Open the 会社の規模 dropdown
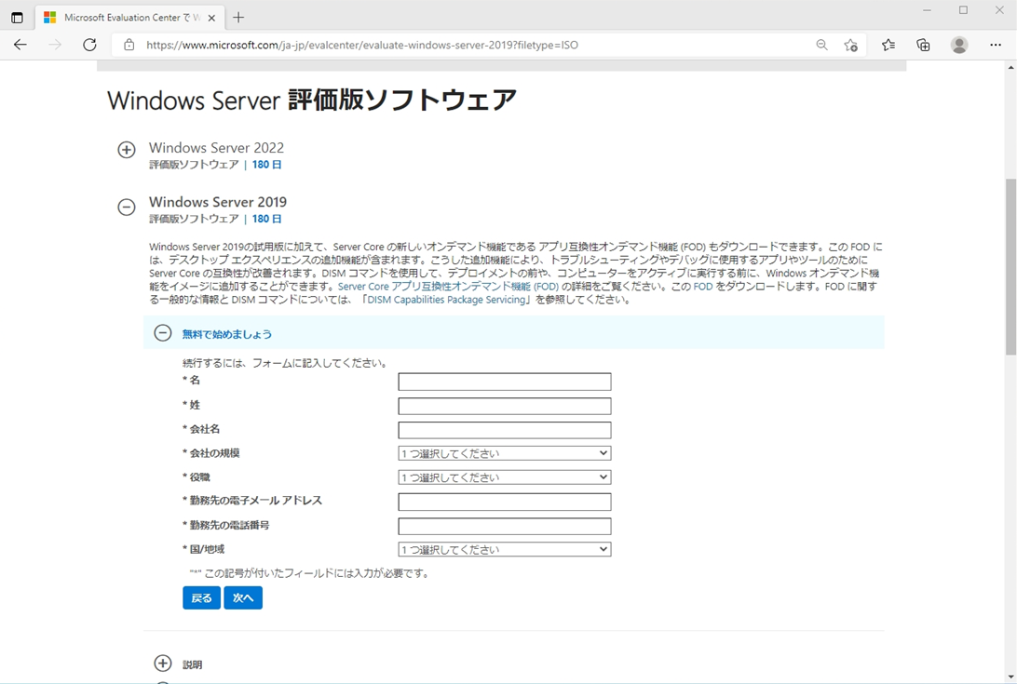1017x684 pixels. [x=505, y=453]
